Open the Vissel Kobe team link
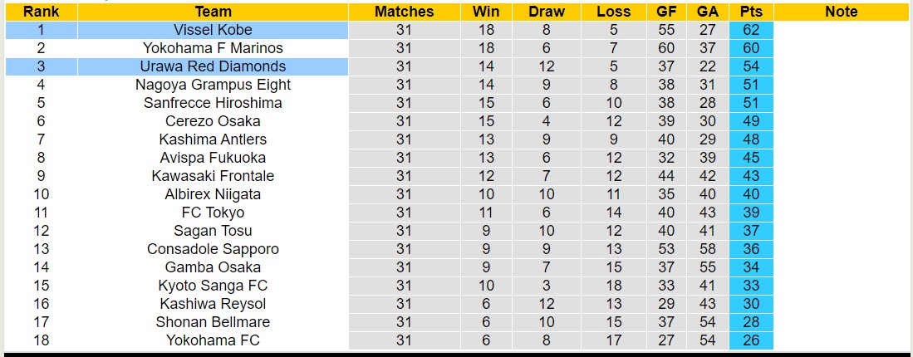 [214, 30]
